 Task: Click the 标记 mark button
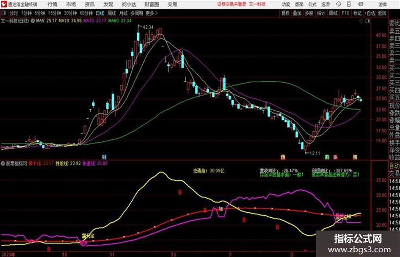(x=357, y=13)
